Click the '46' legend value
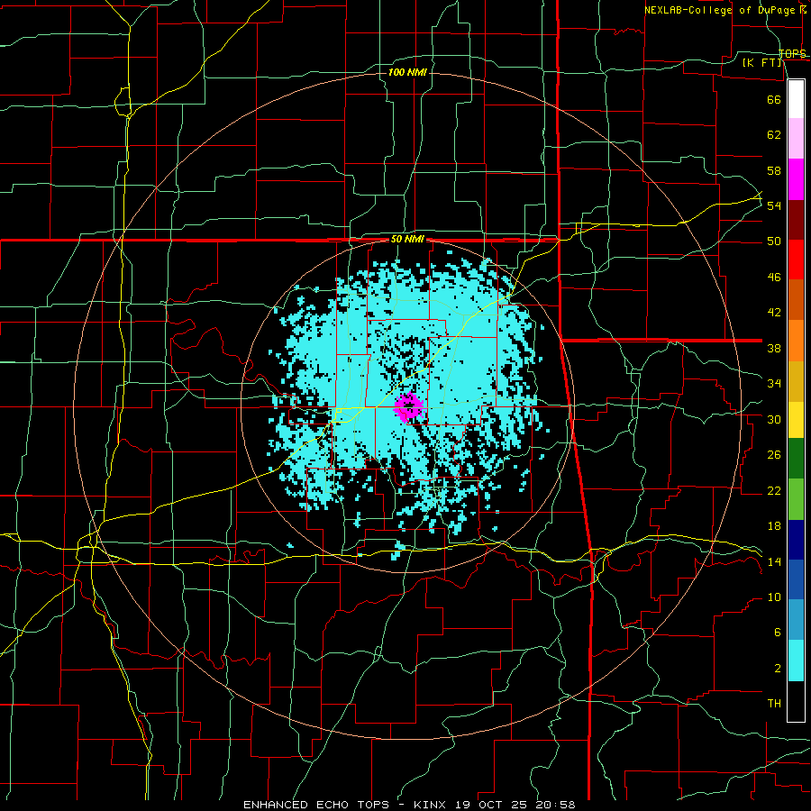 pos(774,278)
